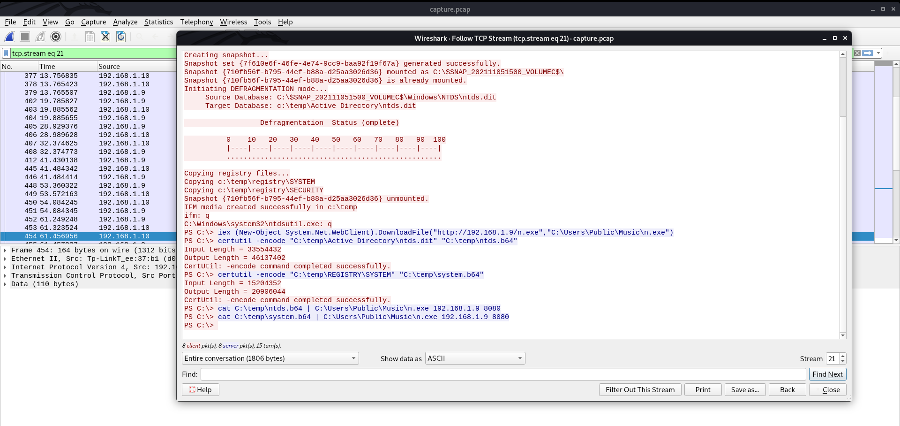The height and width of the screenshot is (426, 900).
Task: Click the Back button
Action: point(787,389)
